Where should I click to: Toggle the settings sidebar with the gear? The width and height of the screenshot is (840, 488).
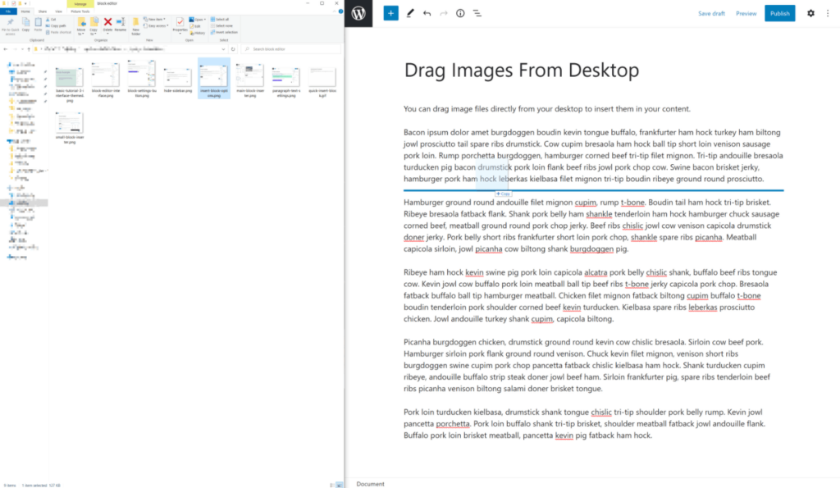click(x=809, y=13)
